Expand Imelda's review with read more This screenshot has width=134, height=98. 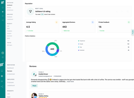click(70, 81)
